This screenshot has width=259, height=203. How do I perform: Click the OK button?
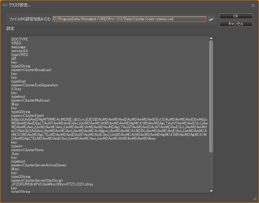(236, 16)
